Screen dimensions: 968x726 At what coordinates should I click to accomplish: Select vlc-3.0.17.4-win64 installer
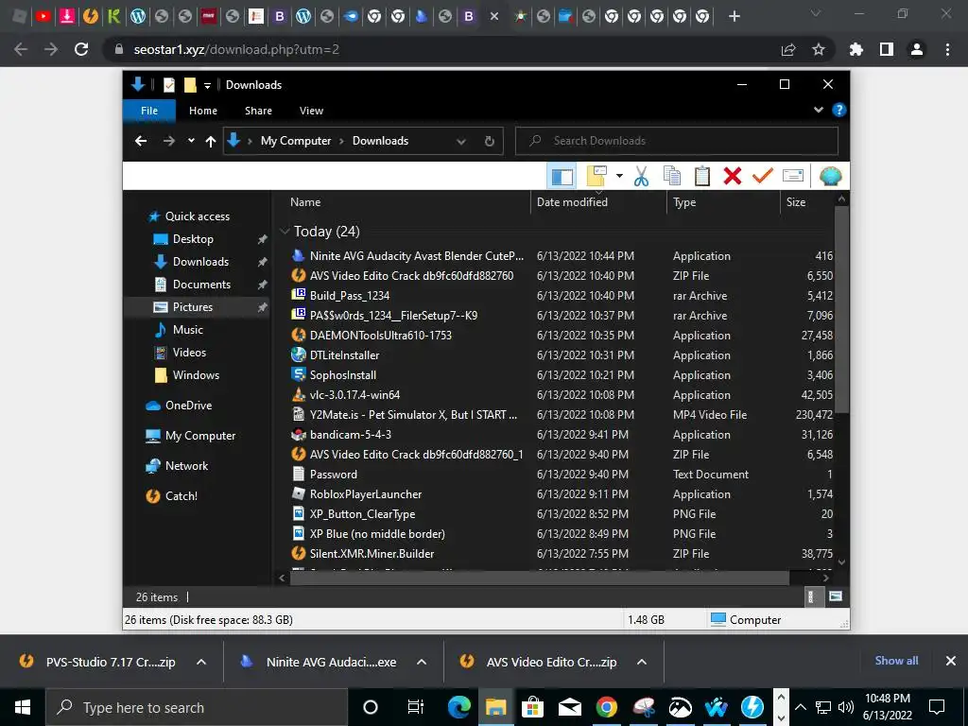[x=354, y=395]
